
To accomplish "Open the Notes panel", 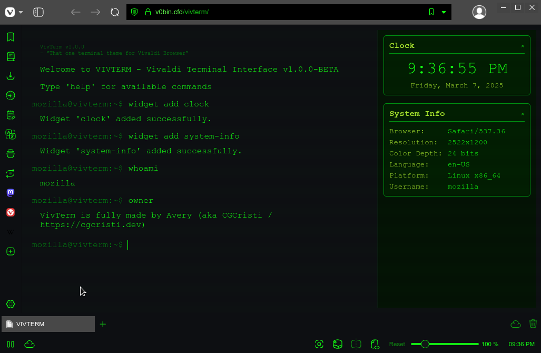I will click(11, 115).
